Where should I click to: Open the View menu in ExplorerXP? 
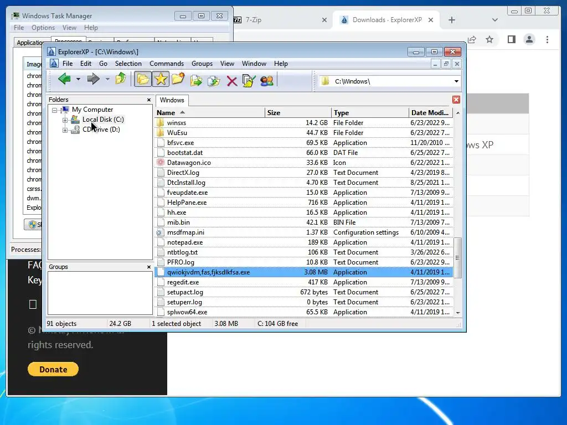(x=227, y=64)
